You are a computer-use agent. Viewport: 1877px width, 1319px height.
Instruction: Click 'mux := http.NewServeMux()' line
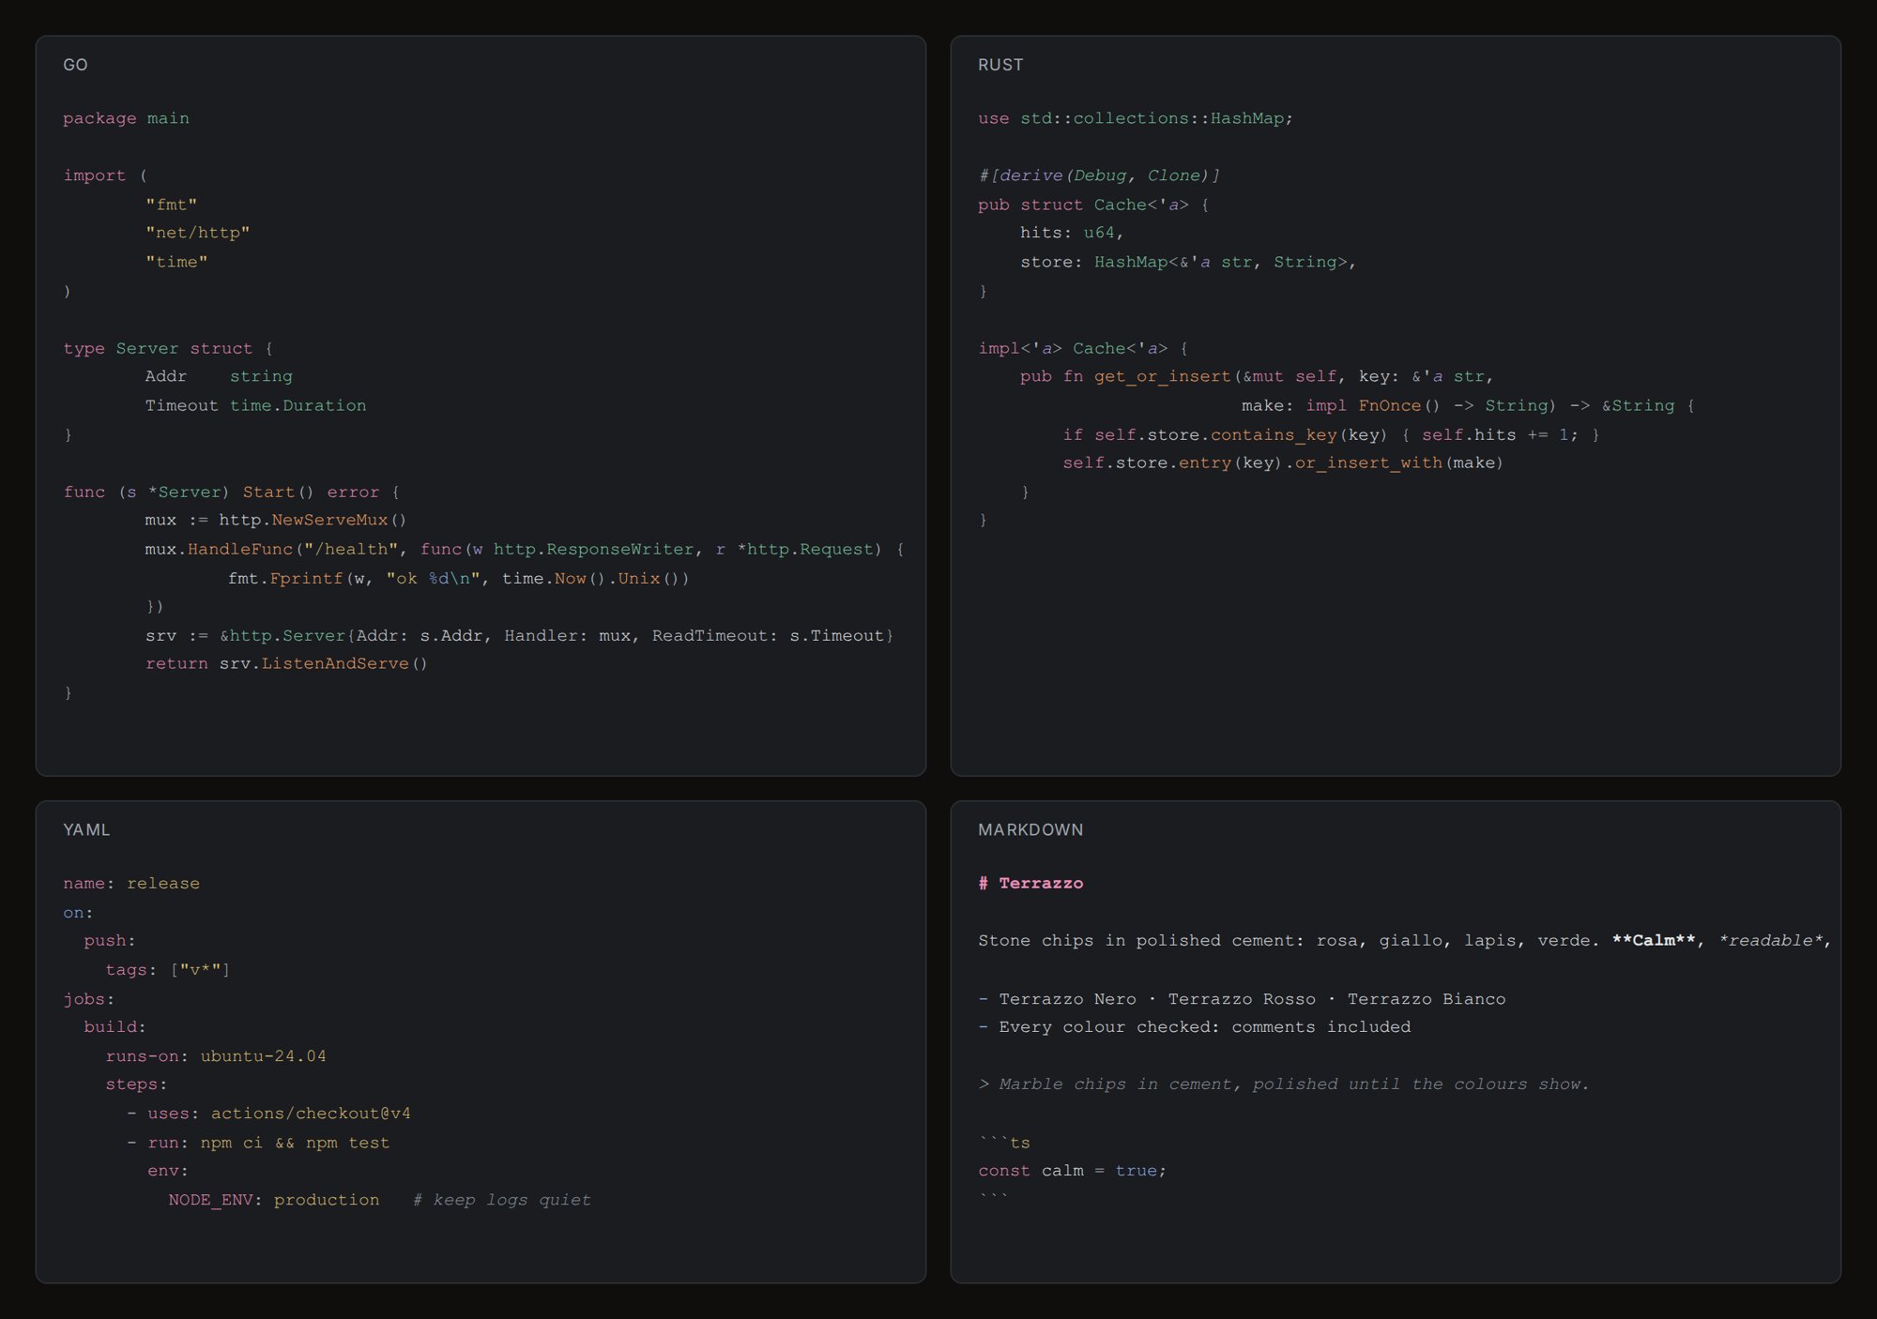pos(275,520)
